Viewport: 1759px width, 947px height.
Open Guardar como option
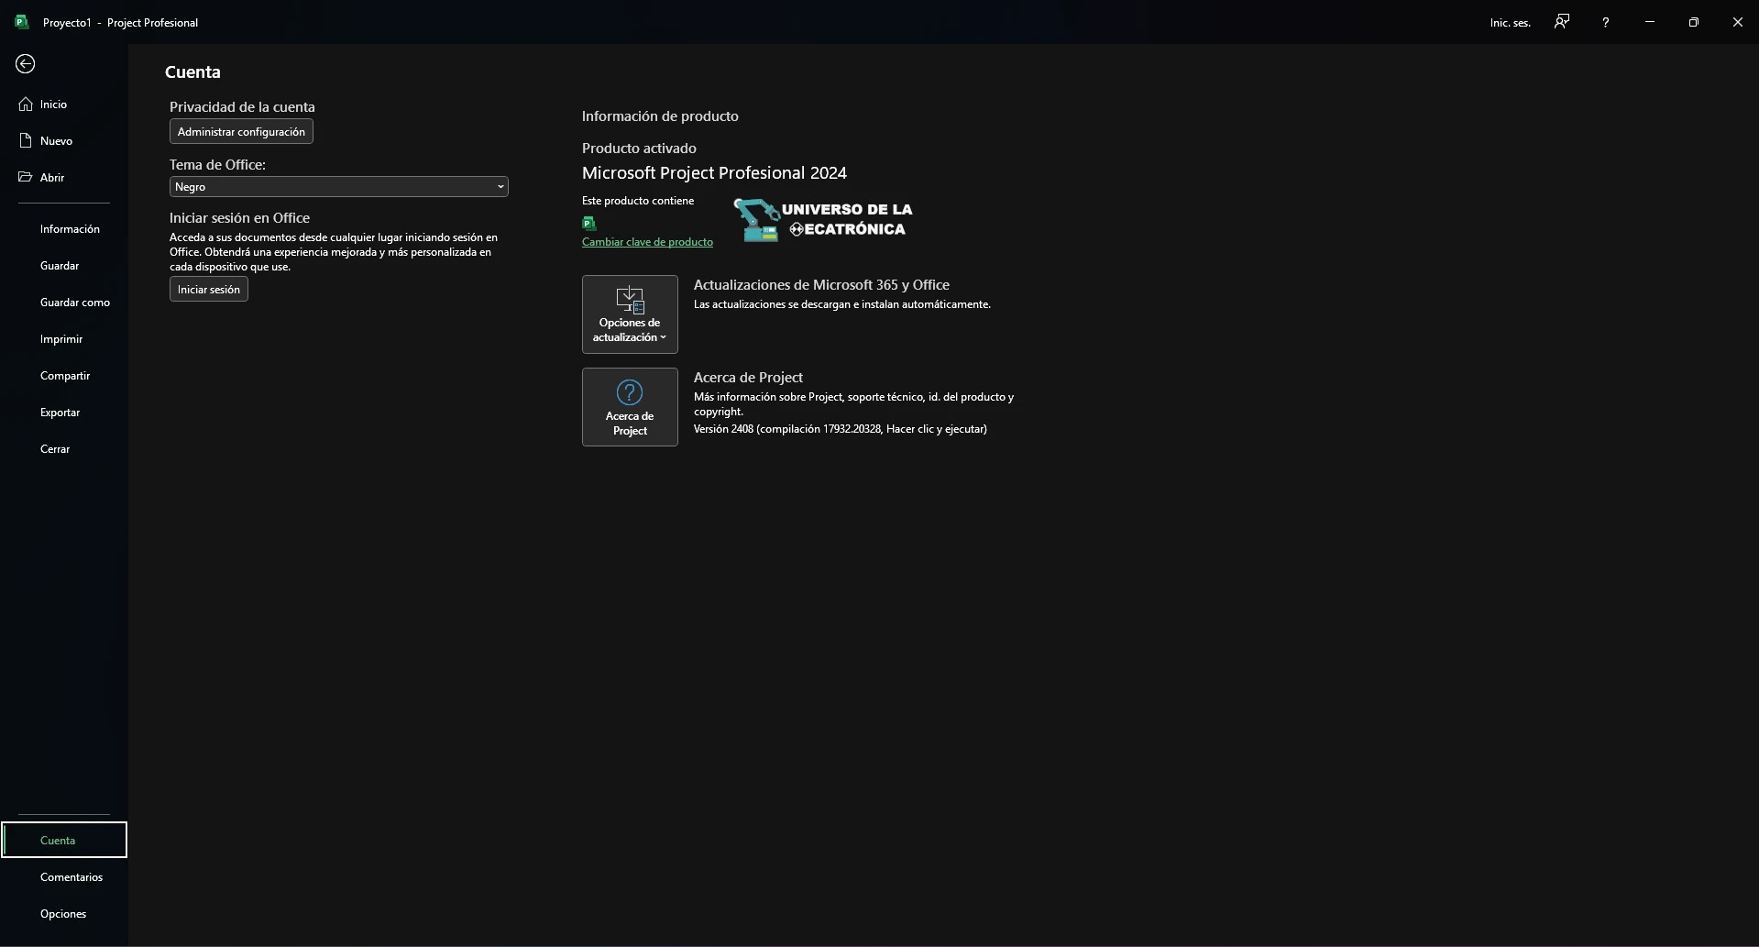point(64,303)
